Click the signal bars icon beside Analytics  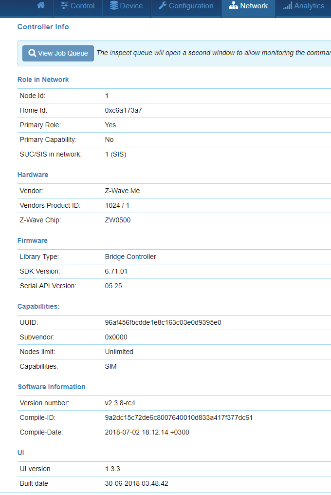(x=288, y=6)
